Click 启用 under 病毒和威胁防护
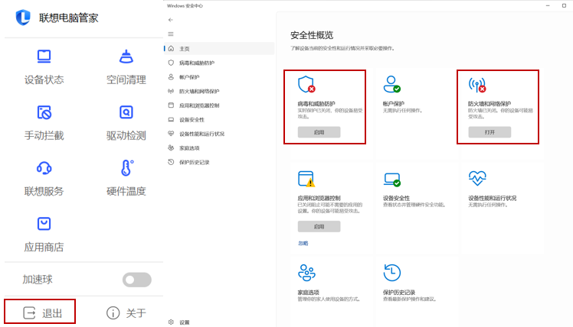Image resolution: width=573 pixels, height=327 pixels. click(319, 132)
